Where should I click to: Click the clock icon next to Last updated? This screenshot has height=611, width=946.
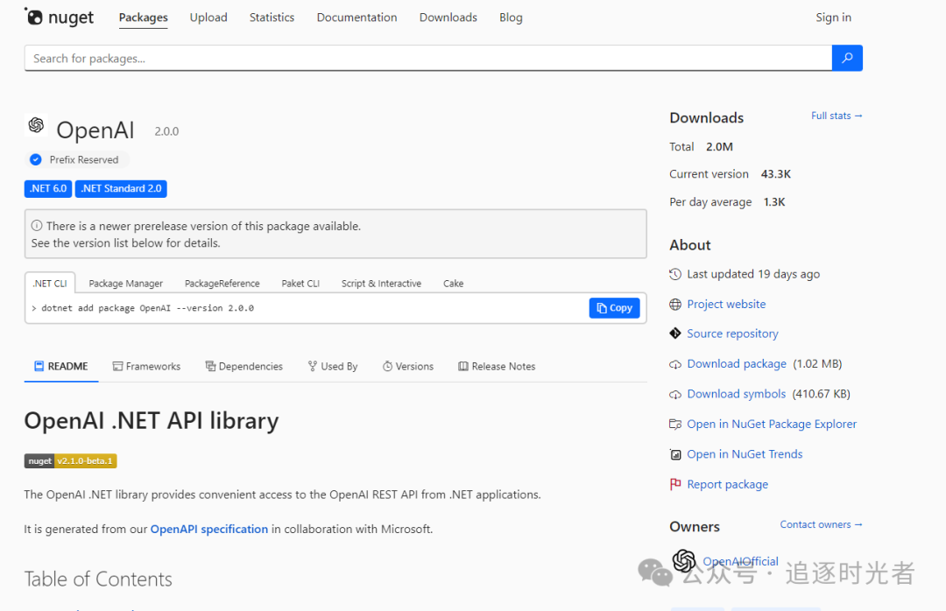pyautogui.click(x=675, y=275)
